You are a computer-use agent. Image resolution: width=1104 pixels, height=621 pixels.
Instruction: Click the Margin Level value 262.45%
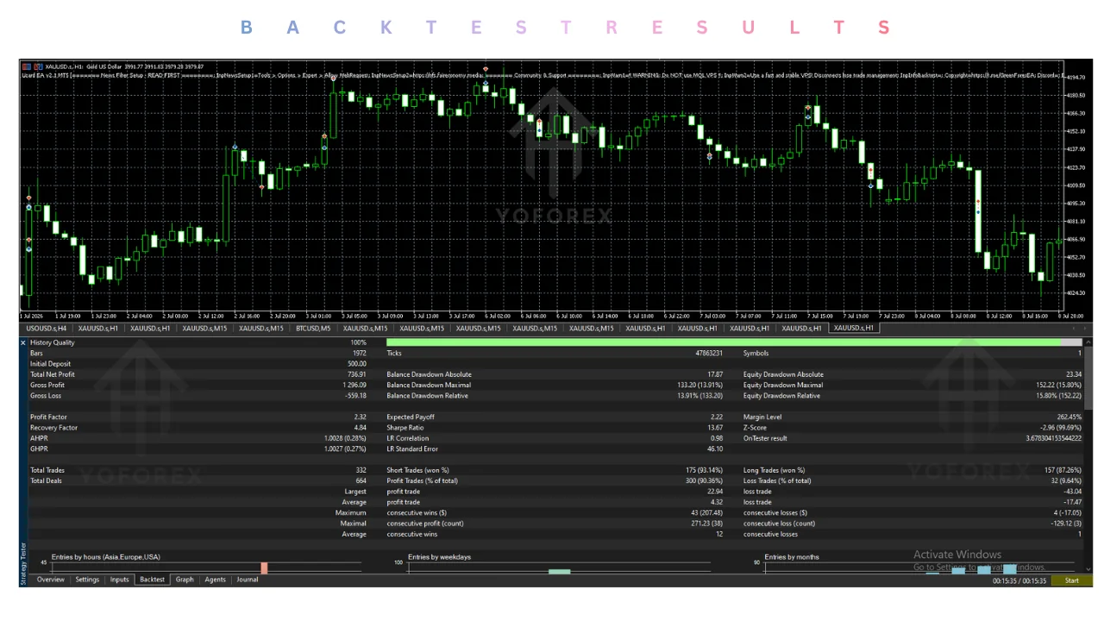[1068, 417]
